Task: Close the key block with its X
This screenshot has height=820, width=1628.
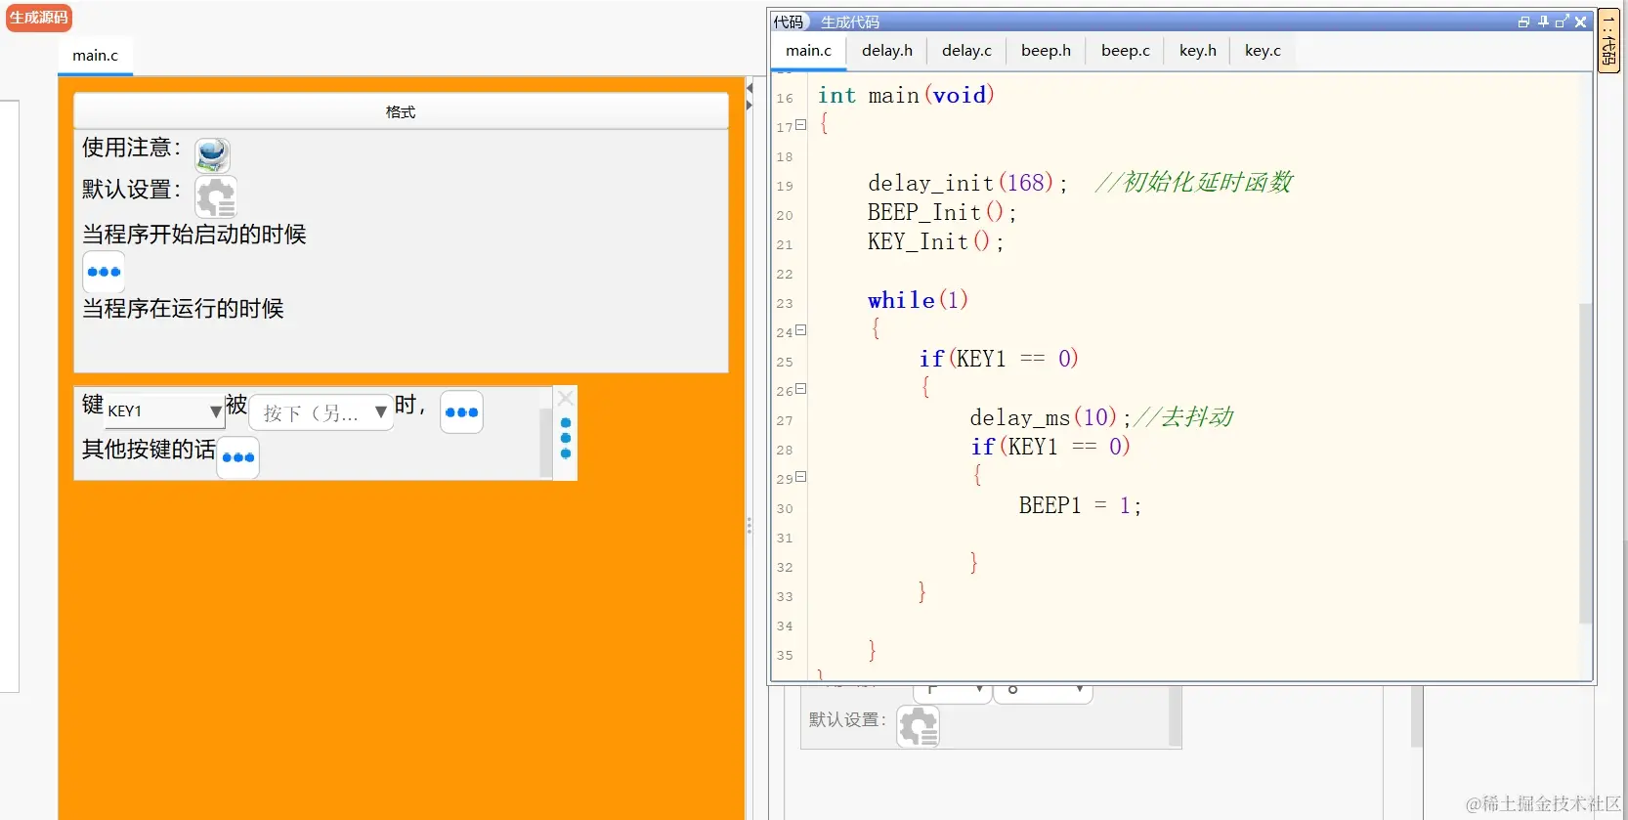Action: click(565, 398)
